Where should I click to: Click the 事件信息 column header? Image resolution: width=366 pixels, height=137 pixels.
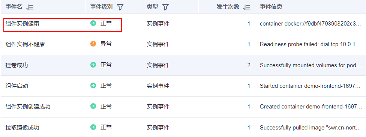click(271, 7)
